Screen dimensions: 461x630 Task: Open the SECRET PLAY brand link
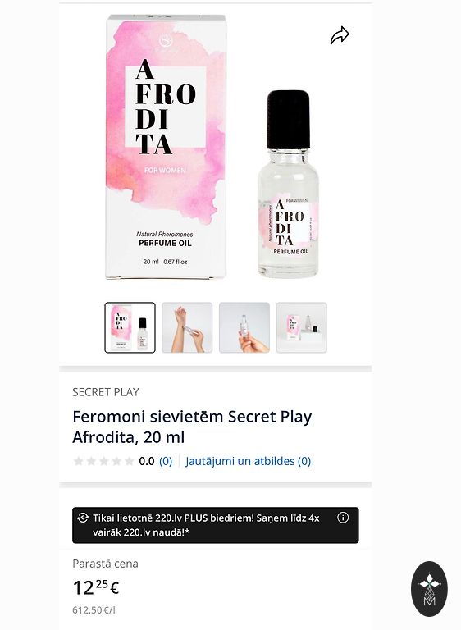(x=106, y=392)
